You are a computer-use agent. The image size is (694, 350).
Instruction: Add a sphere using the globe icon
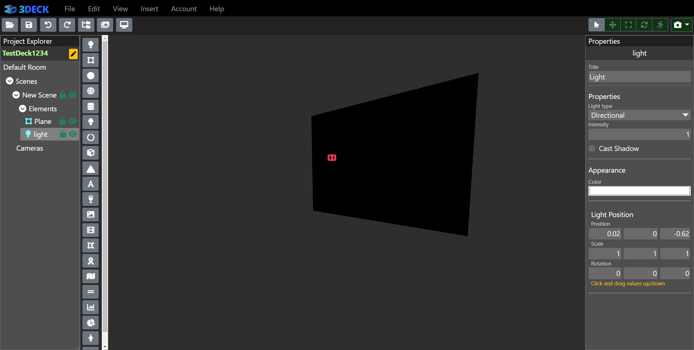click(90, 91)
